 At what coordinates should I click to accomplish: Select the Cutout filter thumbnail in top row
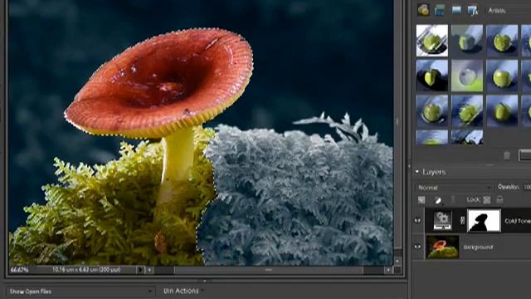coord(467,41)
